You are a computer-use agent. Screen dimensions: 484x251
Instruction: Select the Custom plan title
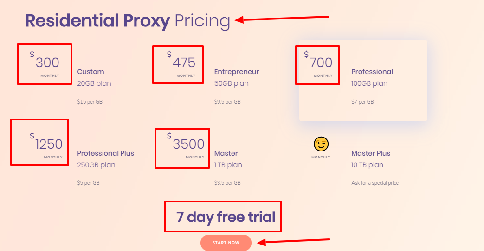[x=90, y=72]
